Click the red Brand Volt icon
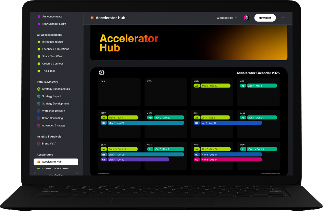 pyautogui.click(x=39, y=144)
